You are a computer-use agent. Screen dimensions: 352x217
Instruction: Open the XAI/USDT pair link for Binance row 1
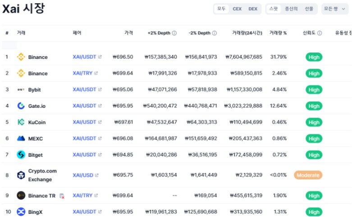click(84, 57)
